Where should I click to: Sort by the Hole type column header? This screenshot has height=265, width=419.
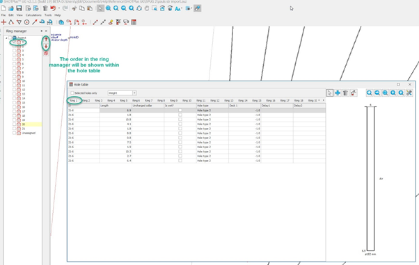[x=212, y=106]
